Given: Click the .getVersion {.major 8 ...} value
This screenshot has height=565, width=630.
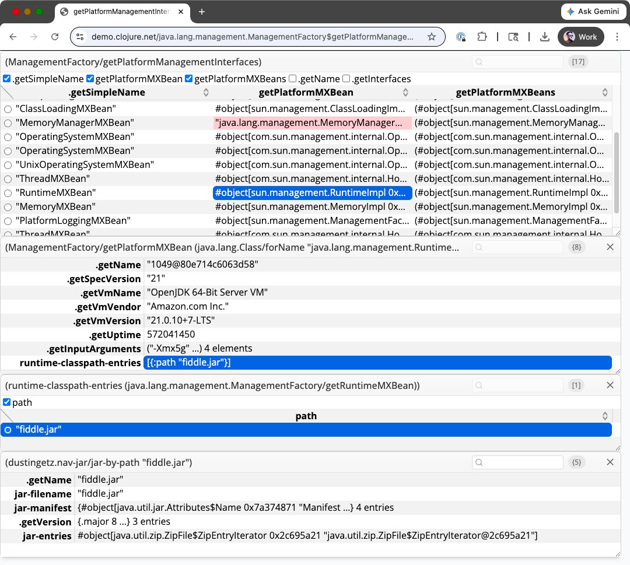Looking at the screenshot, I should click(x=124, y=522).
